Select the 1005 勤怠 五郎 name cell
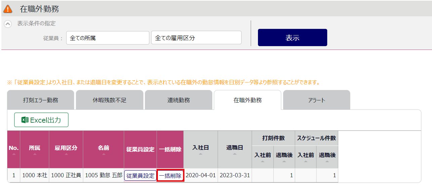This screenshot has height=186, width=432. [x=103, y=176]
